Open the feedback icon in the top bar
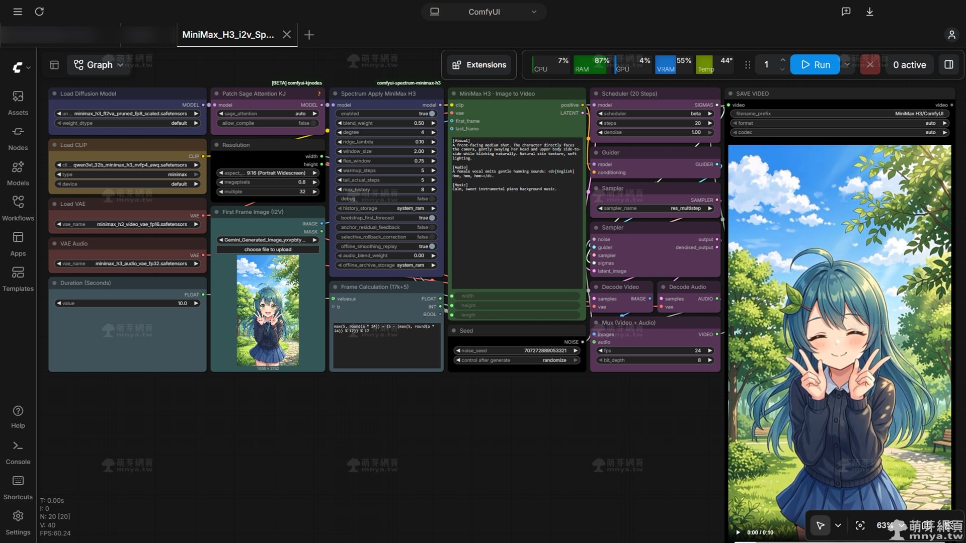Viewport: 966px width, 543px height. [x=846, y=12]
